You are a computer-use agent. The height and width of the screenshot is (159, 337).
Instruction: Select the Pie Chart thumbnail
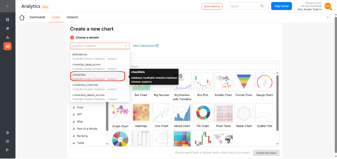(203, 113)
